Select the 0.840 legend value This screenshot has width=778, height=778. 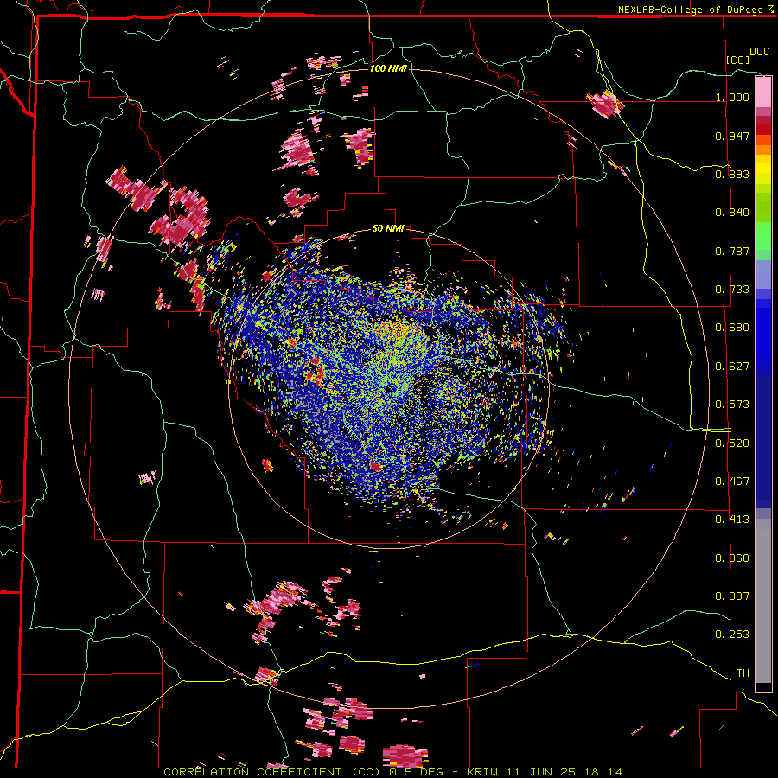point(732,213)
